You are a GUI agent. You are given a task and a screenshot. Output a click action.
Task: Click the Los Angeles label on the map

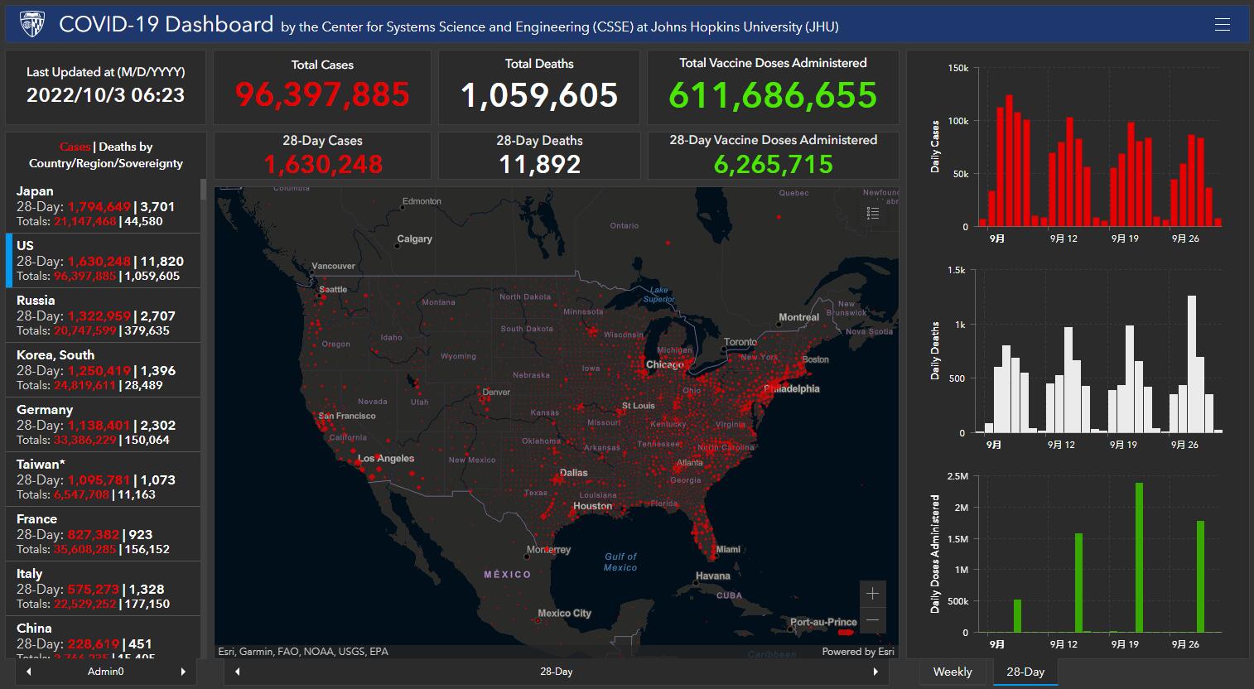tap(386, 459)
